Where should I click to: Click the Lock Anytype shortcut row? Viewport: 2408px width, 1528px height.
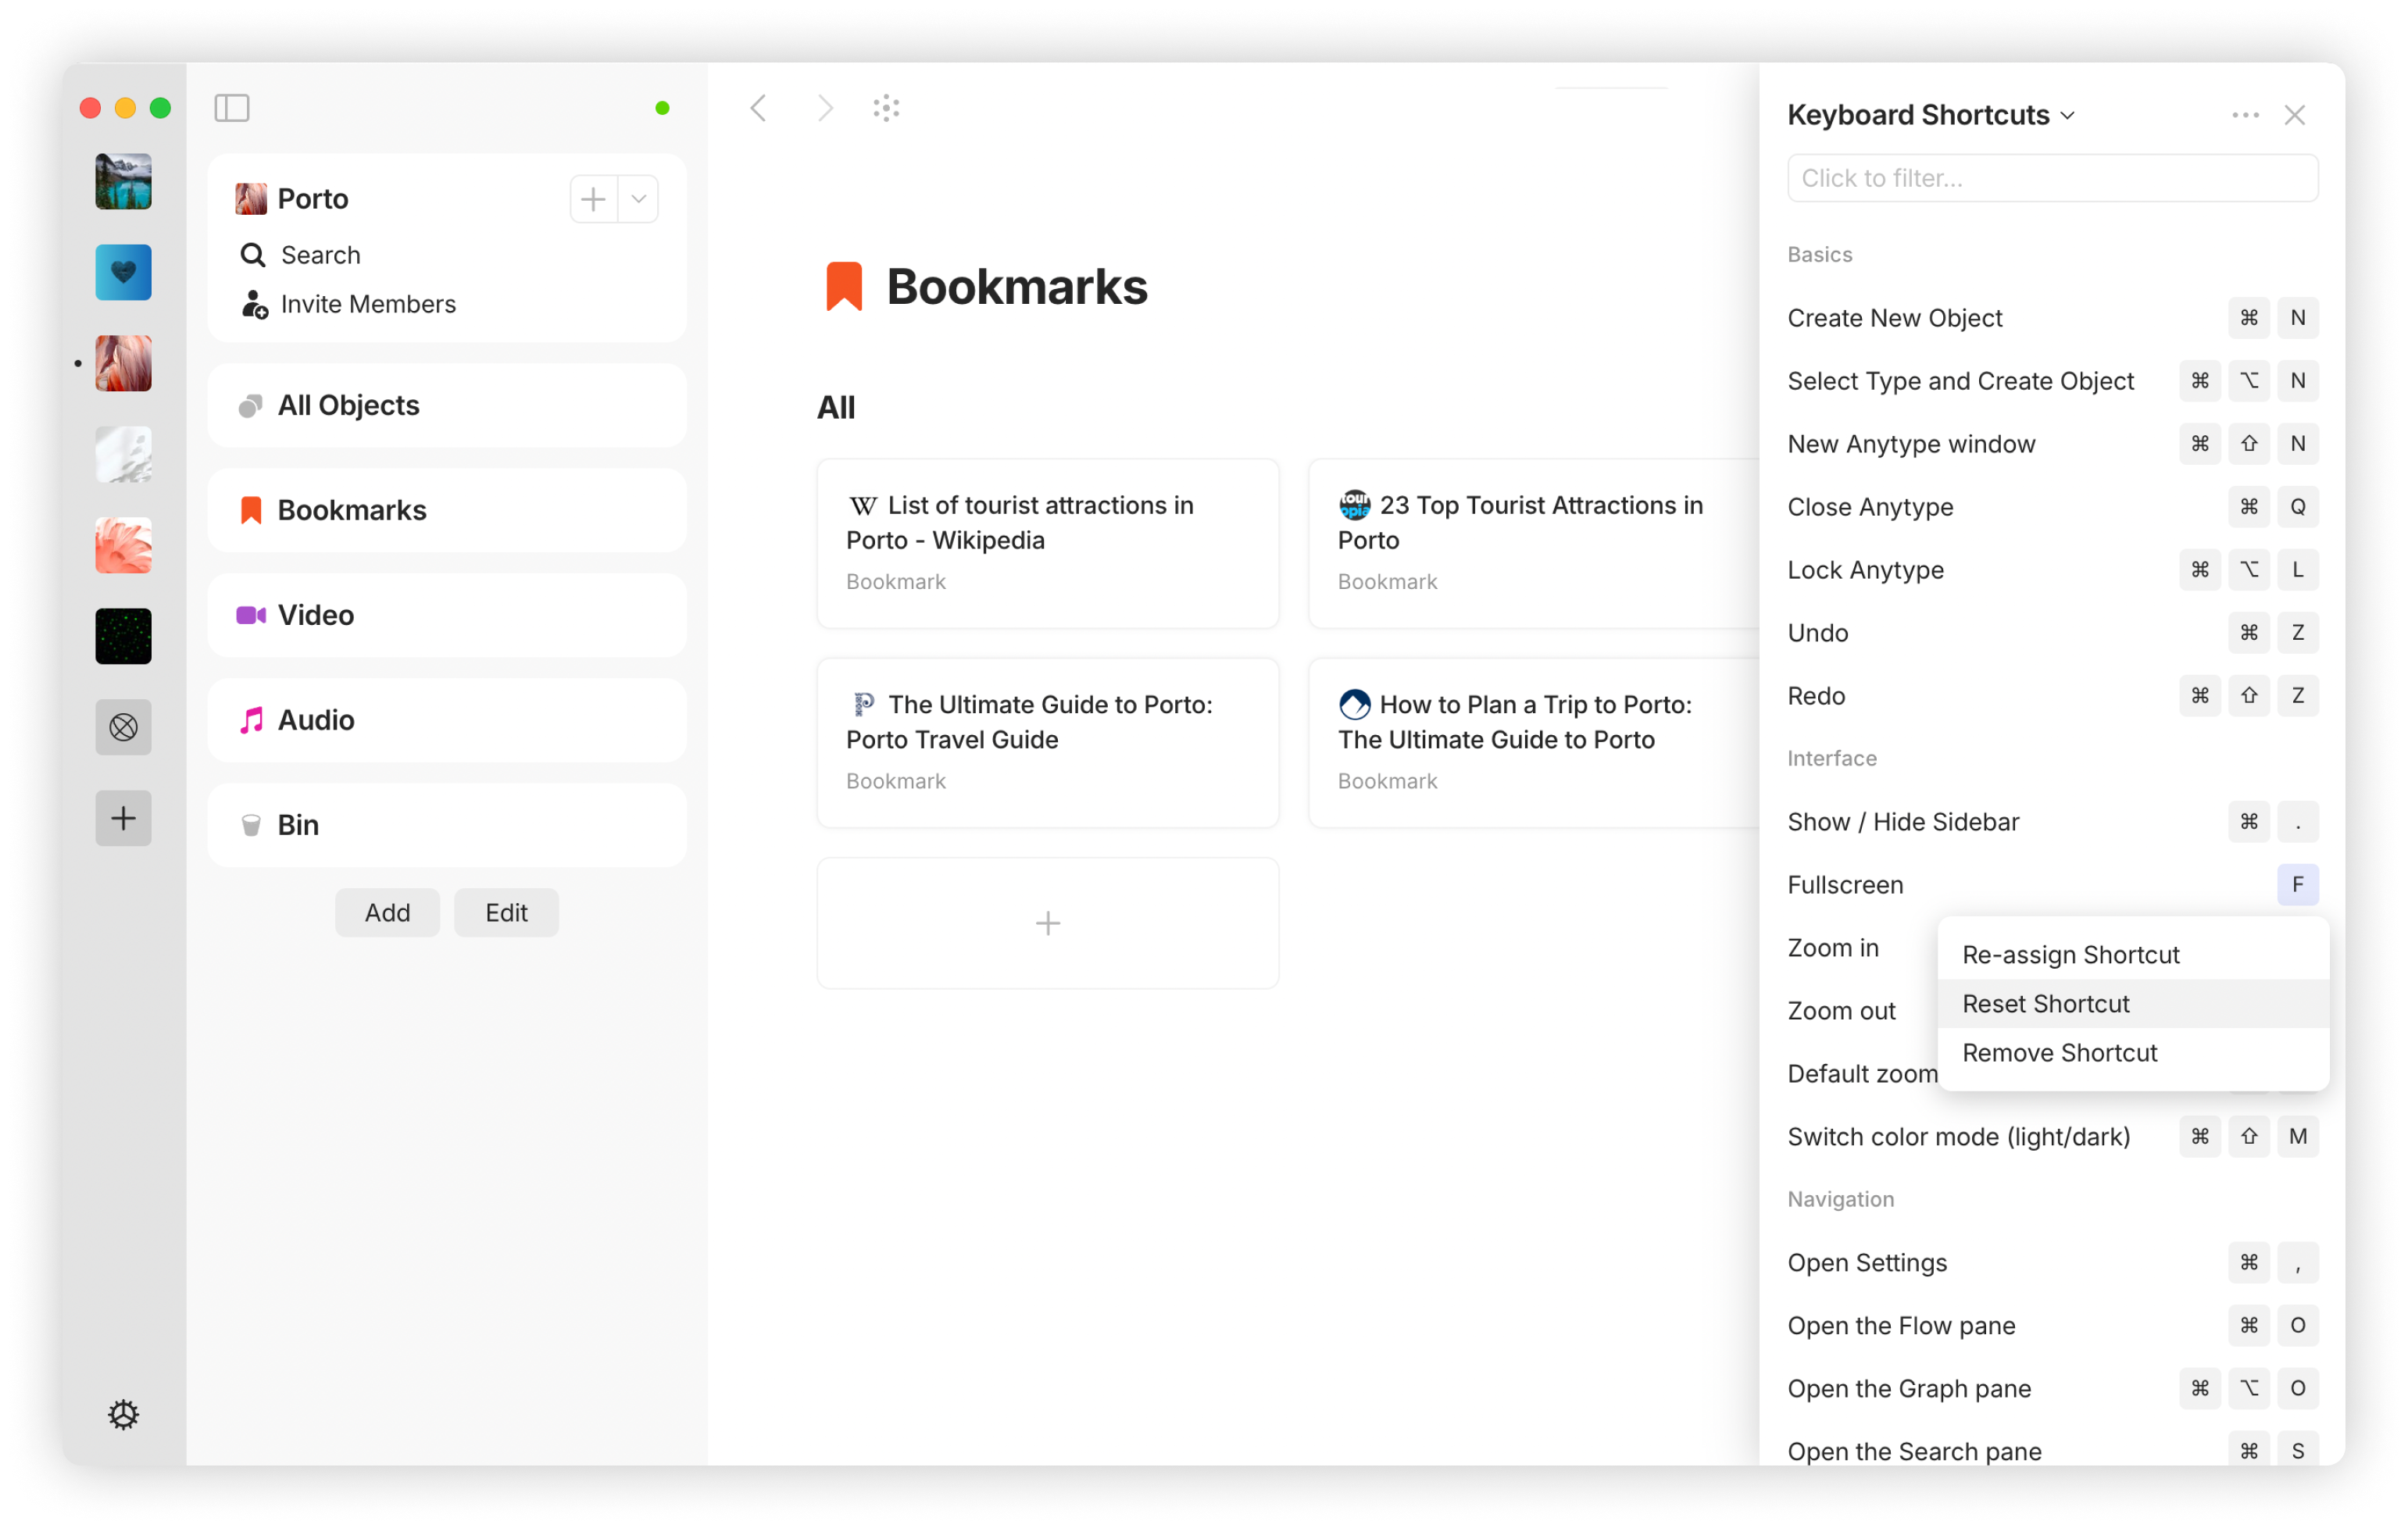pyautogui.click(x=2052, y=570)
